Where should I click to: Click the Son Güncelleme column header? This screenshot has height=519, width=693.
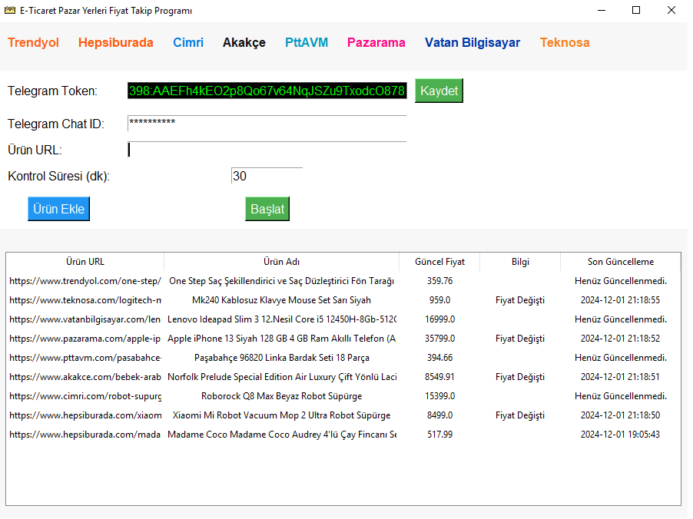point(621,262)
